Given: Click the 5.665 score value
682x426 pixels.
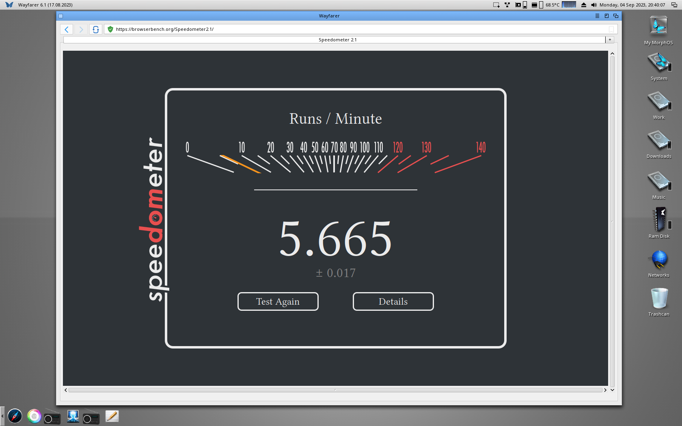Looking at the screenshot, I should click(336, 239).
